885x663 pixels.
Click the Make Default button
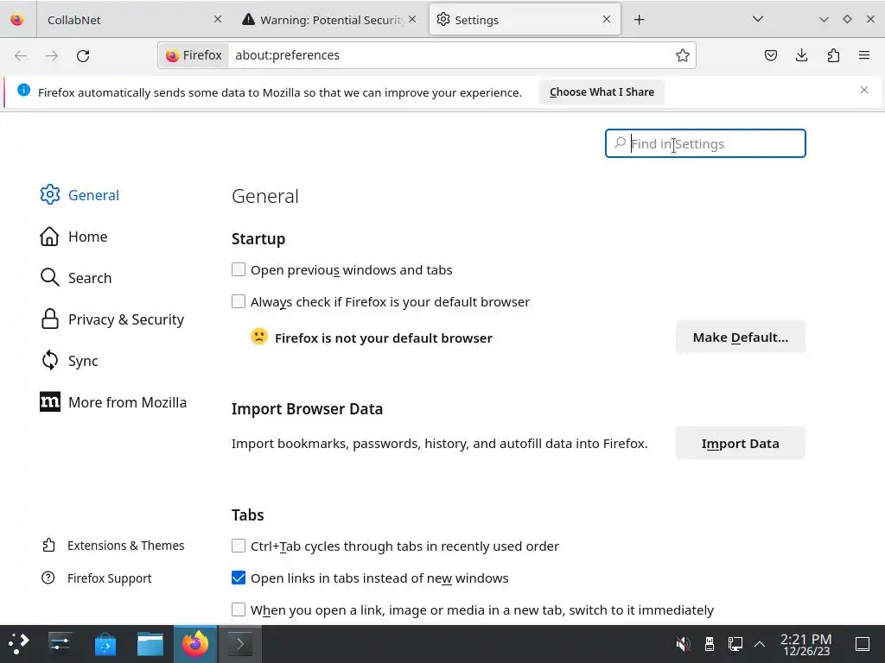coord(740,338)
